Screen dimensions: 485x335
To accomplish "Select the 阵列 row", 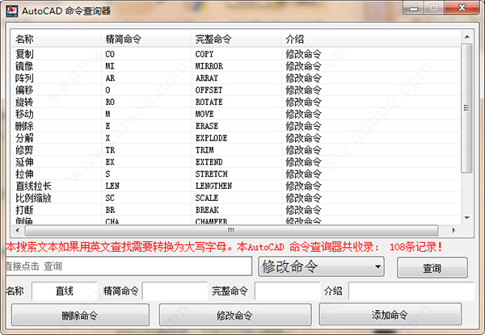I will [x=235, y=78].
